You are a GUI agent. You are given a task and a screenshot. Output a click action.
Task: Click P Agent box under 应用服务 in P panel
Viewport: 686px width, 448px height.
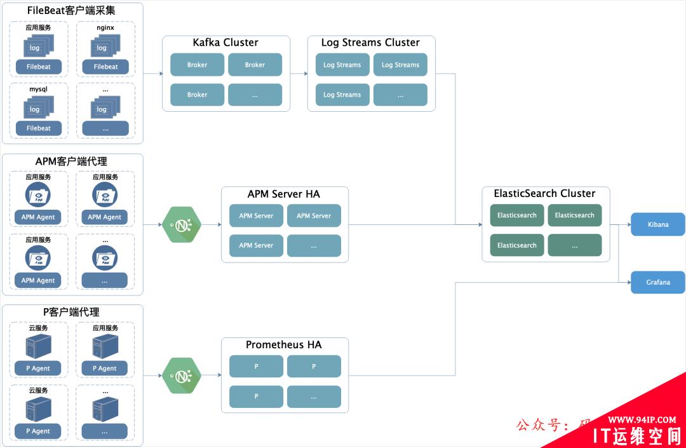(105, 369)
